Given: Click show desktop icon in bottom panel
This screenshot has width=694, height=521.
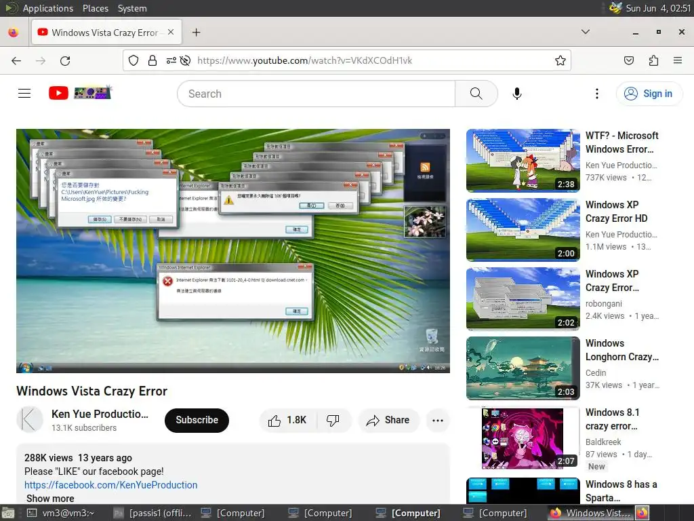Looking at the screenshot, I should click(x=8, y=513).
